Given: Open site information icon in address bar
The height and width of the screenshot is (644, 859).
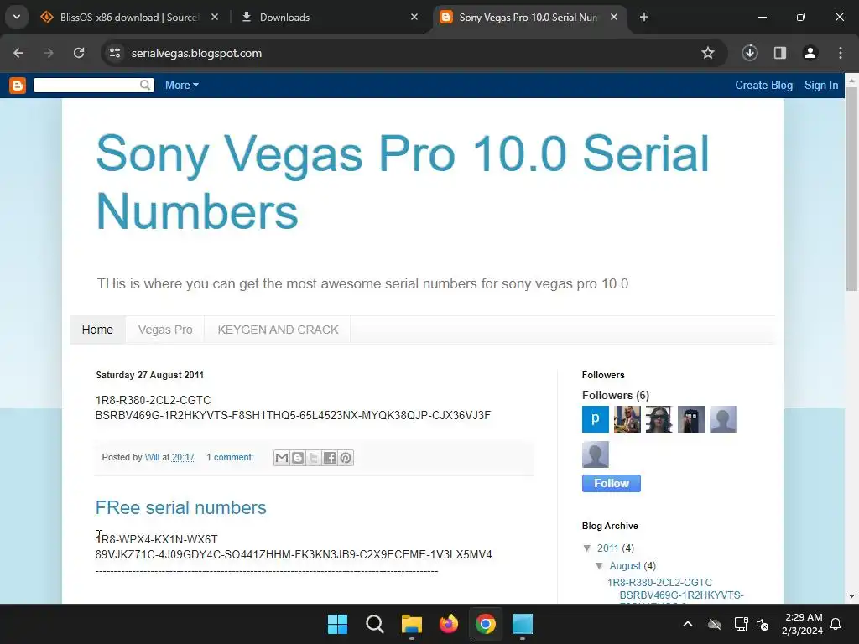Looking at the screenshot, I should pos(115,53).
